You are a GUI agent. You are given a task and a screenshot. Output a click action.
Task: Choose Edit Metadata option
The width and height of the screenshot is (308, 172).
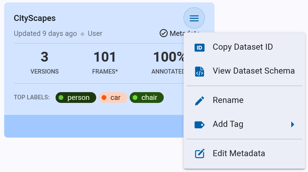[239, 153]
